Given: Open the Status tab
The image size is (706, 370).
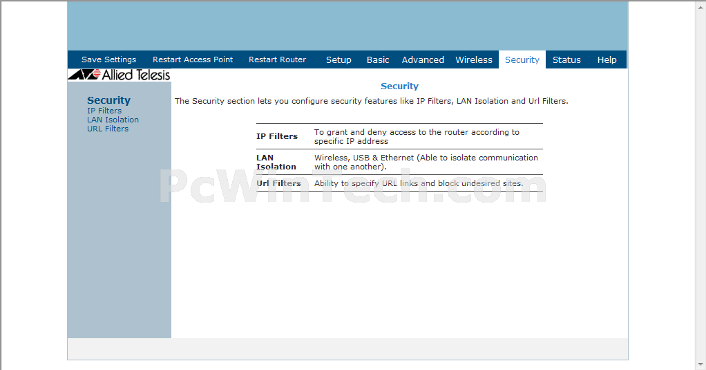Looking at the screenshot, I should (566, 60).
